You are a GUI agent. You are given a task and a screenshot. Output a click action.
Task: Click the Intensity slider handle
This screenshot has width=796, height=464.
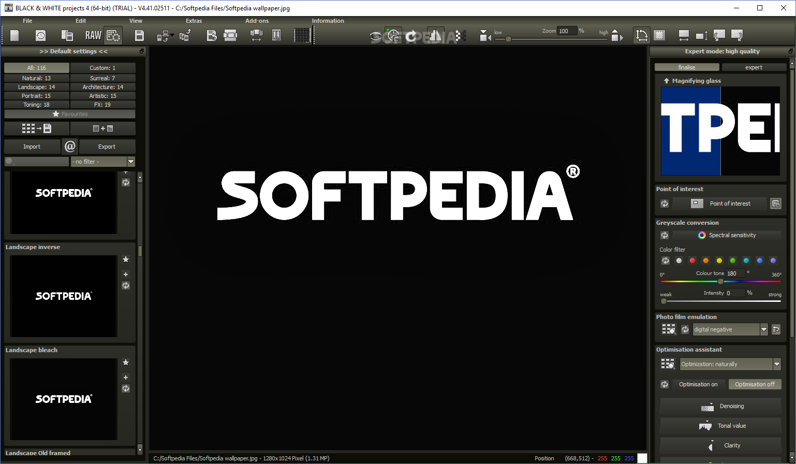(x=664, y=301)
